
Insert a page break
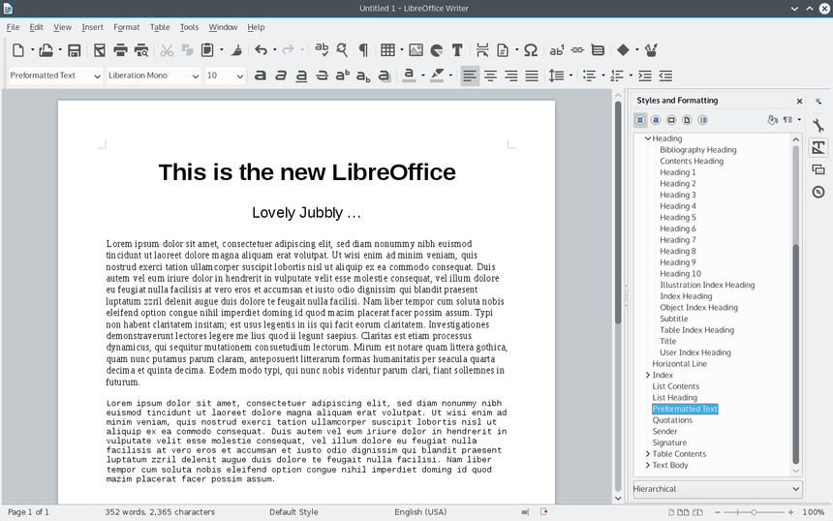click(x=482, y=50)
